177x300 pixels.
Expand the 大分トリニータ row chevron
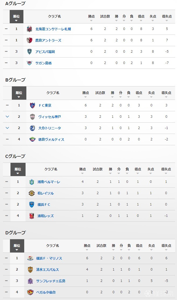tap(7, 128)
